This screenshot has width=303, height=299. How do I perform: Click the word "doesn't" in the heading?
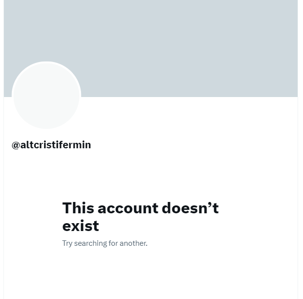[190, 208]
